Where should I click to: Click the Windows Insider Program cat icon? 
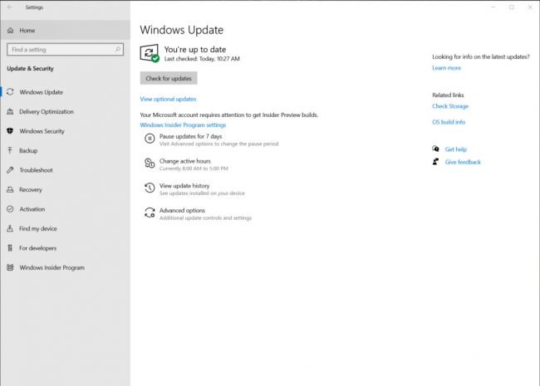click(10, 267)
